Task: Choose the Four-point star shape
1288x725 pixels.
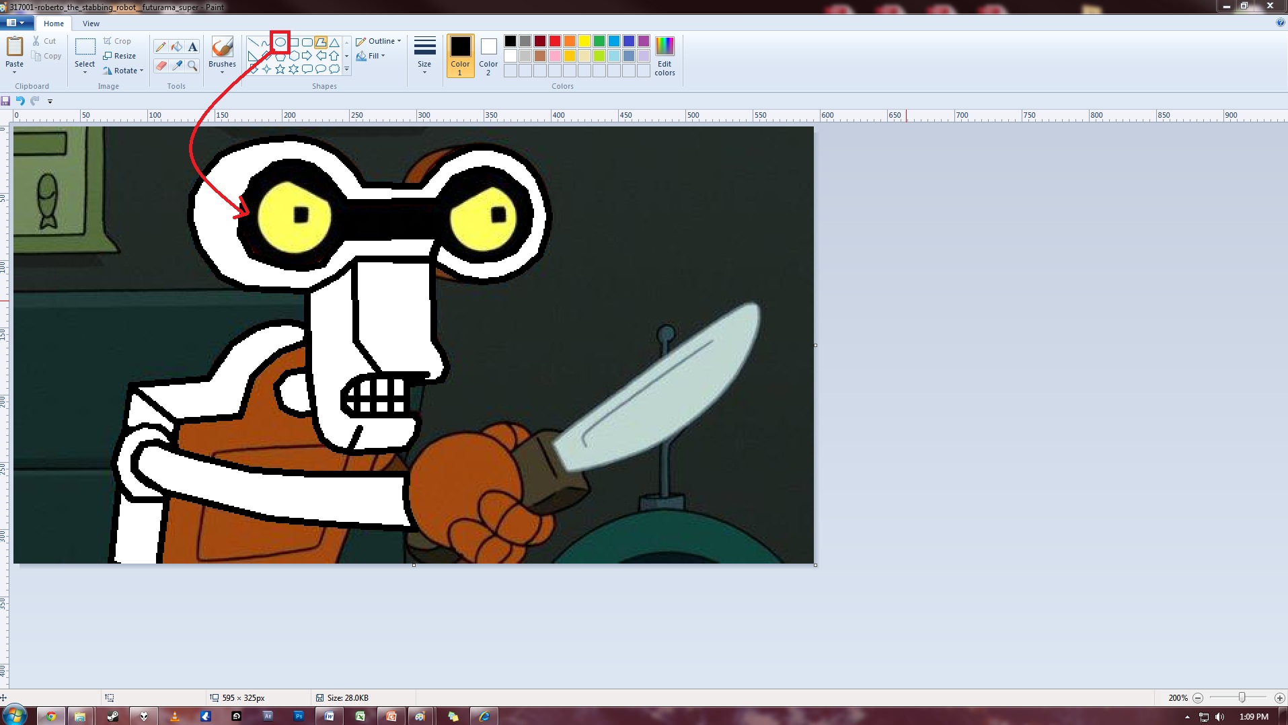Action: pyautogui.click(x=267, y=69)
